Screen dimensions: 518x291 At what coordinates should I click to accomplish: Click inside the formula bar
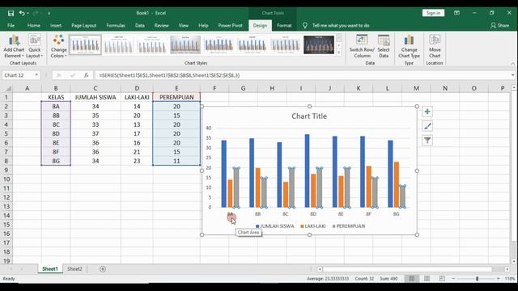[x=302, y=75]
